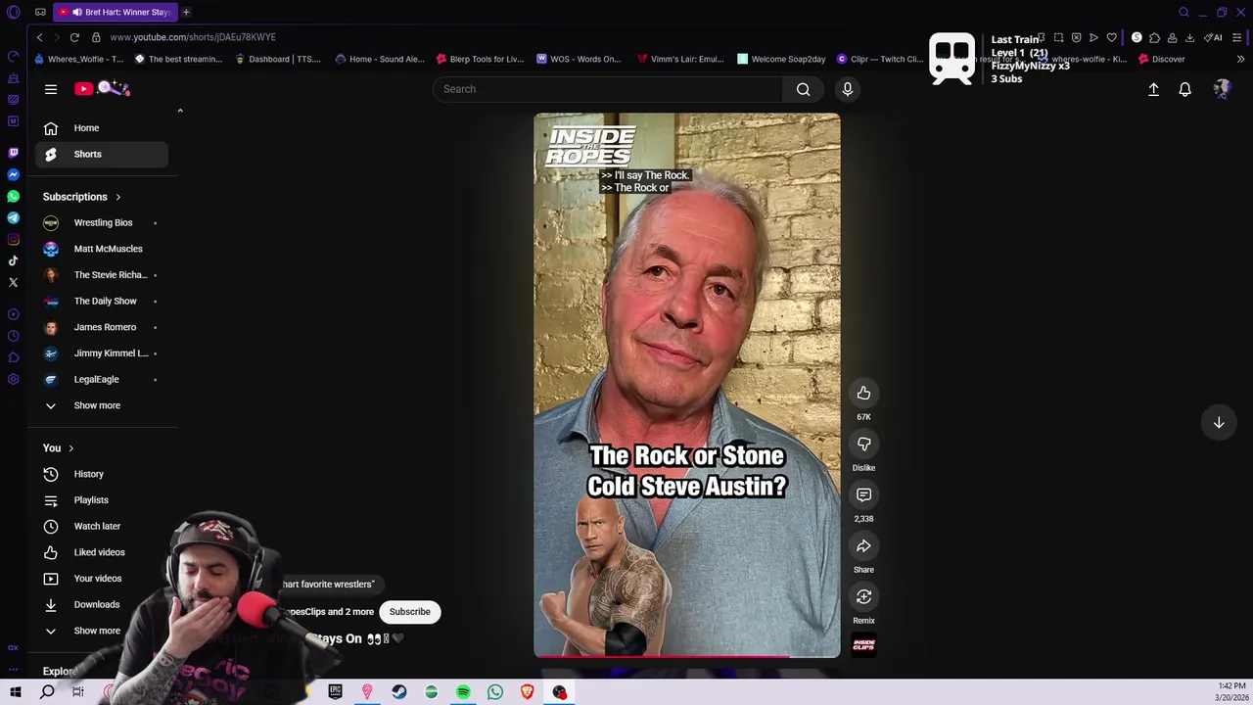Seek on the Short's red progress bar

click(x=686, y=657)
